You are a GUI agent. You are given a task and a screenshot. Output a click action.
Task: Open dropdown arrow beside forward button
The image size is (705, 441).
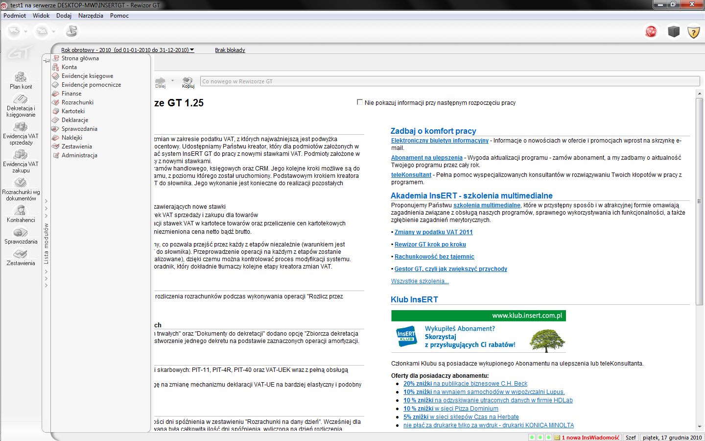pyautogui.click(x=54, y=32)
